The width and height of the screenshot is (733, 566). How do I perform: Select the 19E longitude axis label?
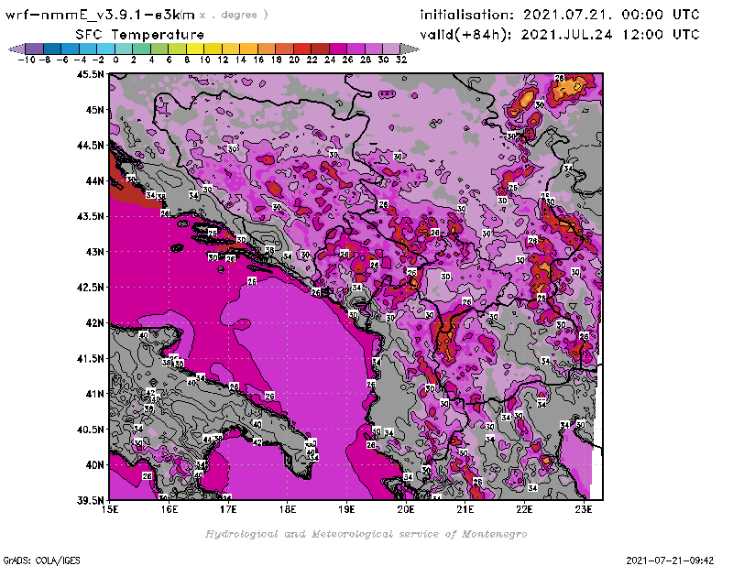[347, 507]
